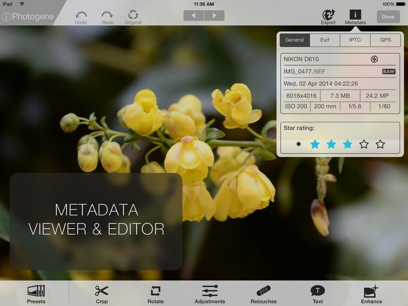Switch to the IPTC tab
This screenshot has width=408, height=306.
coord(355,40)
